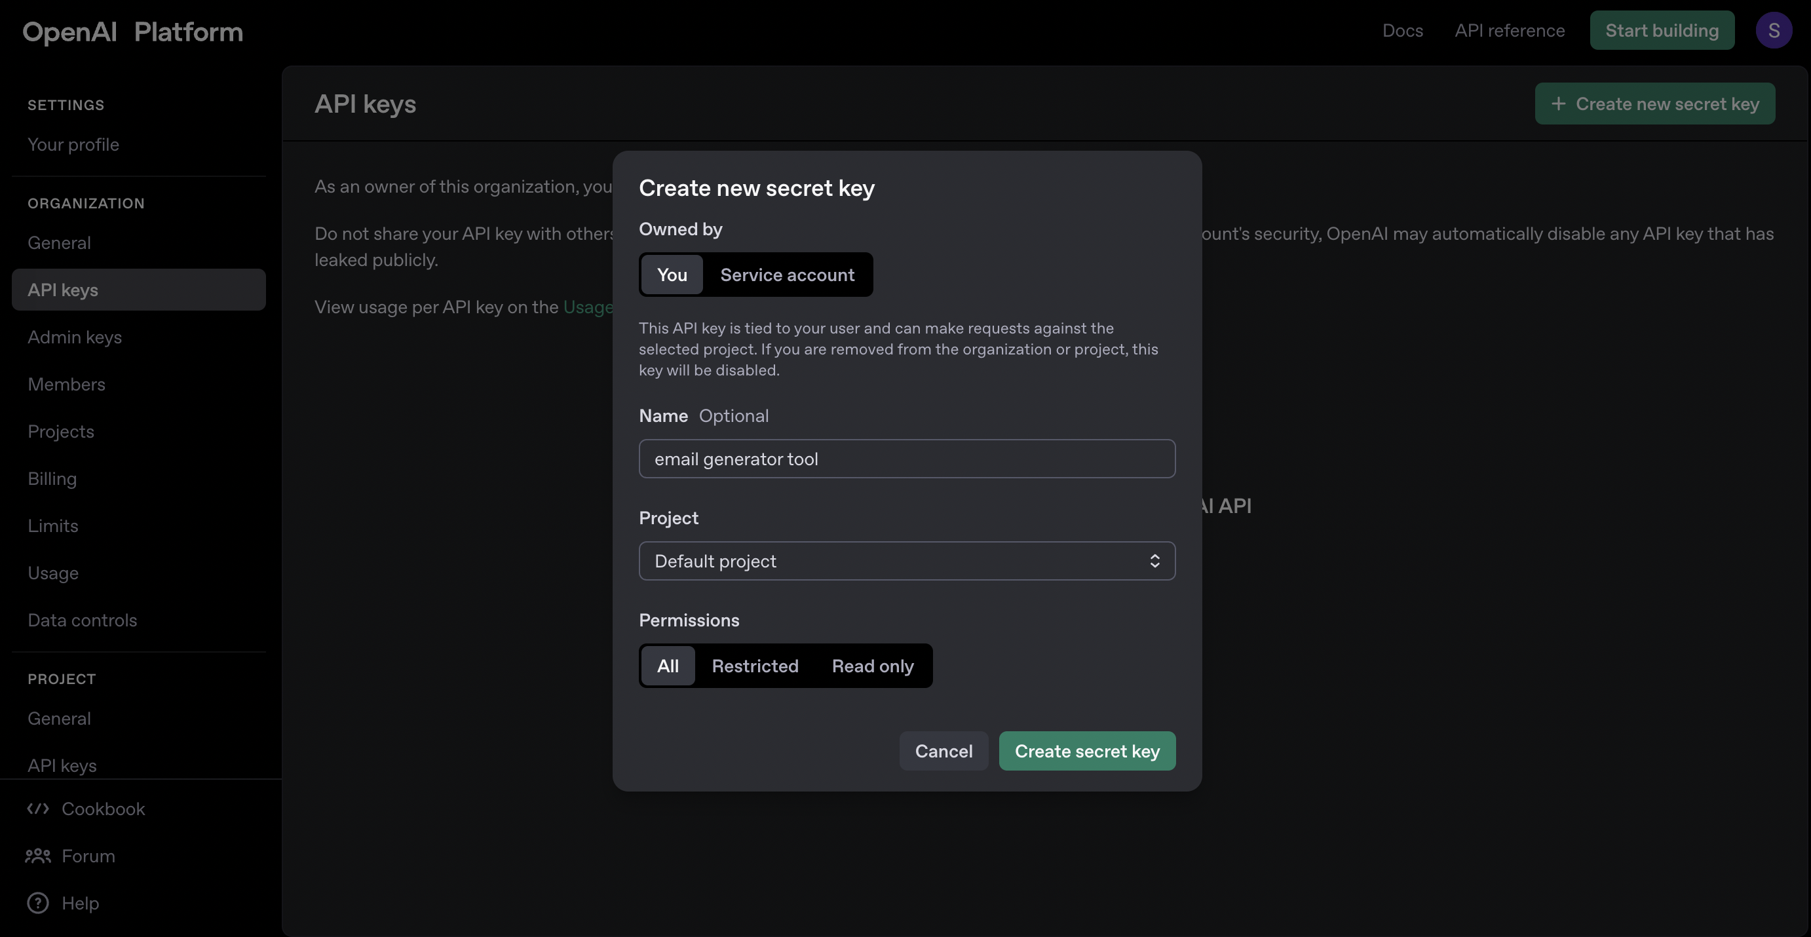Click the Help question mark icon
This screenshot has height=937, width=1811.
[x=37, y=904]
